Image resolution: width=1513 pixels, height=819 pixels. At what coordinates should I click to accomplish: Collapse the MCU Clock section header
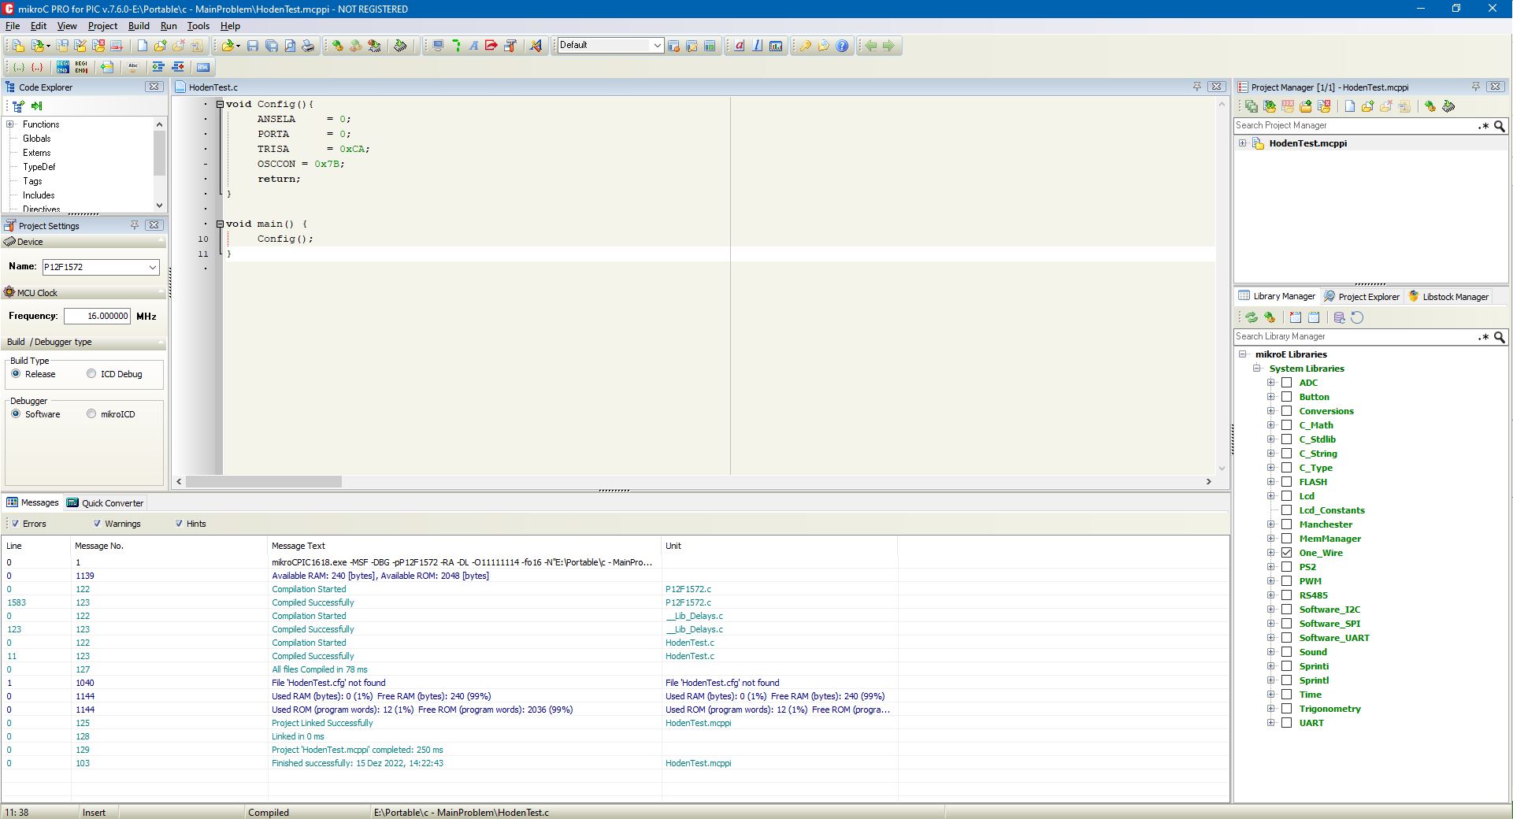(83, 293)
